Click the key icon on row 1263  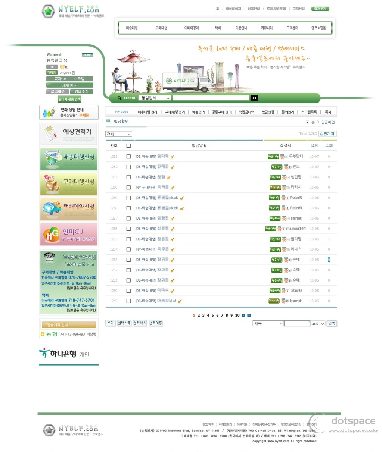(173, 157)
